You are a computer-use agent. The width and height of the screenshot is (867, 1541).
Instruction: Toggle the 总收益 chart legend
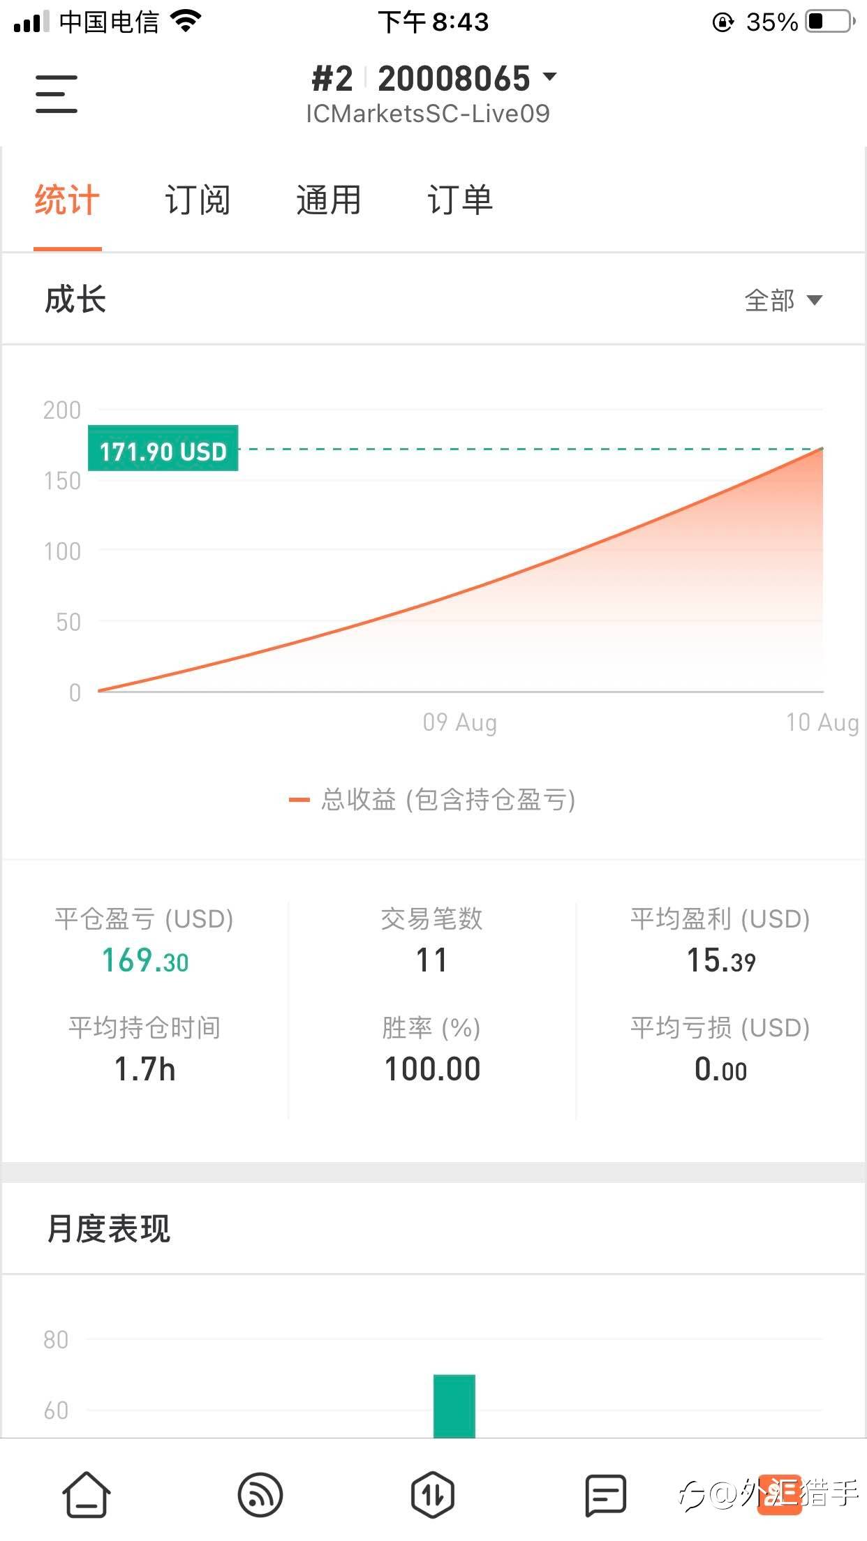click(433, 800)
